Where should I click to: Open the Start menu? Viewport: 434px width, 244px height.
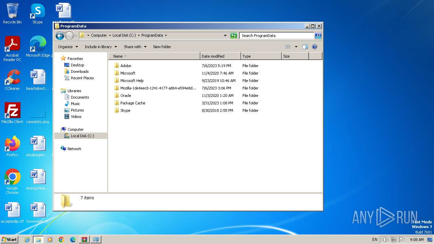(9, 239)
